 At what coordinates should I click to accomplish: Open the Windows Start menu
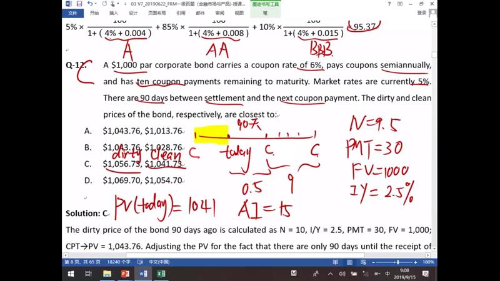point(71,274)
